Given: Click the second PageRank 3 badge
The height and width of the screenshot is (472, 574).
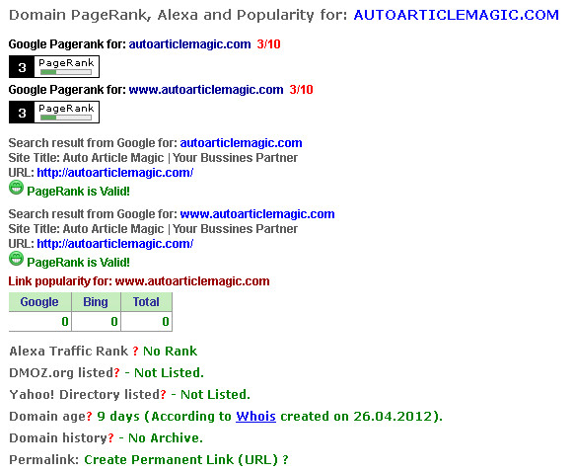Looking at the screenshot, I should click(x=54, y=113).
